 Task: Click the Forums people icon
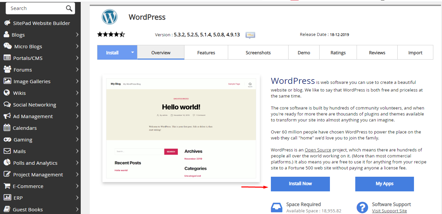pos(7,69)
